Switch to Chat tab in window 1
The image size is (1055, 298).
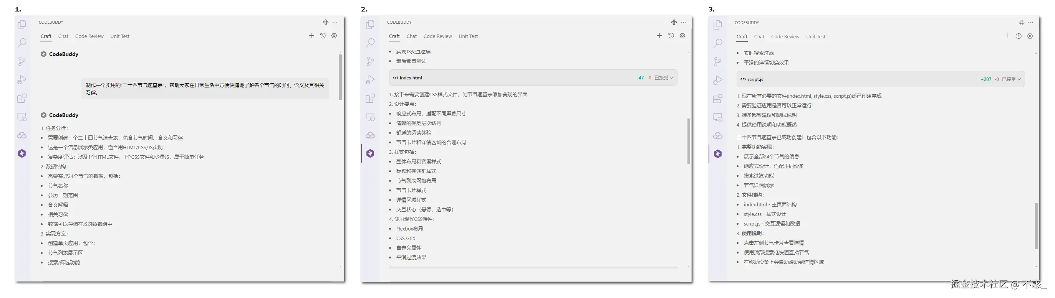pyautogui.click(x=63, y=36)
